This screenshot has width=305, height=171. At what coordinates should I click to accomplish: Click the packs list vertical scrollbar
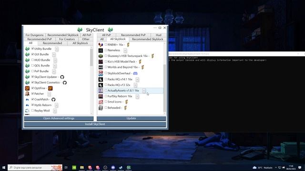pyautogui.click(x=164, y=88)
